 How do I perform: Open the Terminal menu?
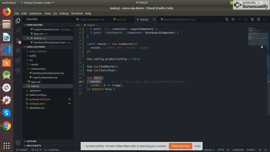(x=77, y=14)
